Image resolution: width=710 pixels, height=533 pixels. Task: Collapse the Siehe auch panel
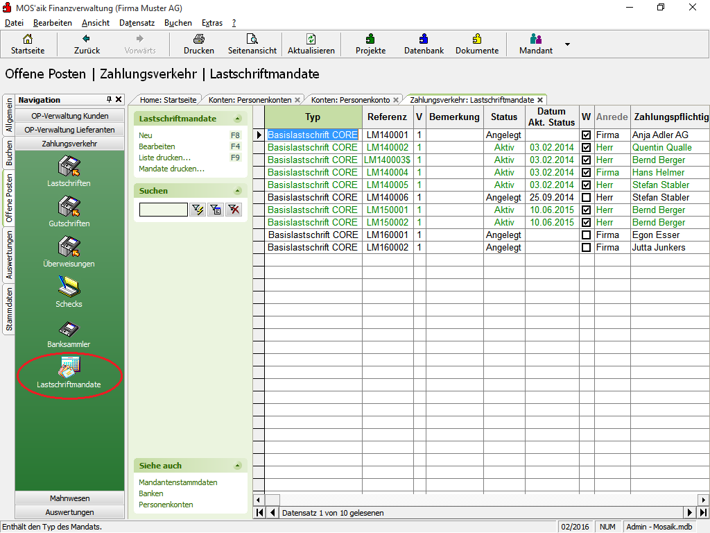238,466
